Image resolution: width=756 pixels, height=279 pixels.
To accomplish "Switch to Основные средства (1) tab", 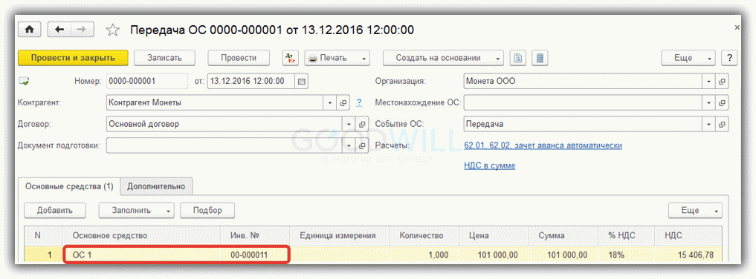I will coord(69,187).
